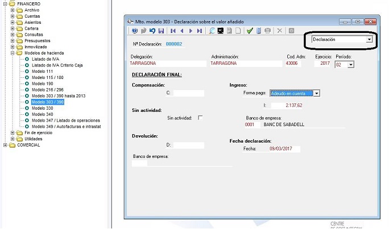The image size is (389, 229).
Task: Open Modelo 347 / Listado de operaciones
Action: click(x=66, y=120)
